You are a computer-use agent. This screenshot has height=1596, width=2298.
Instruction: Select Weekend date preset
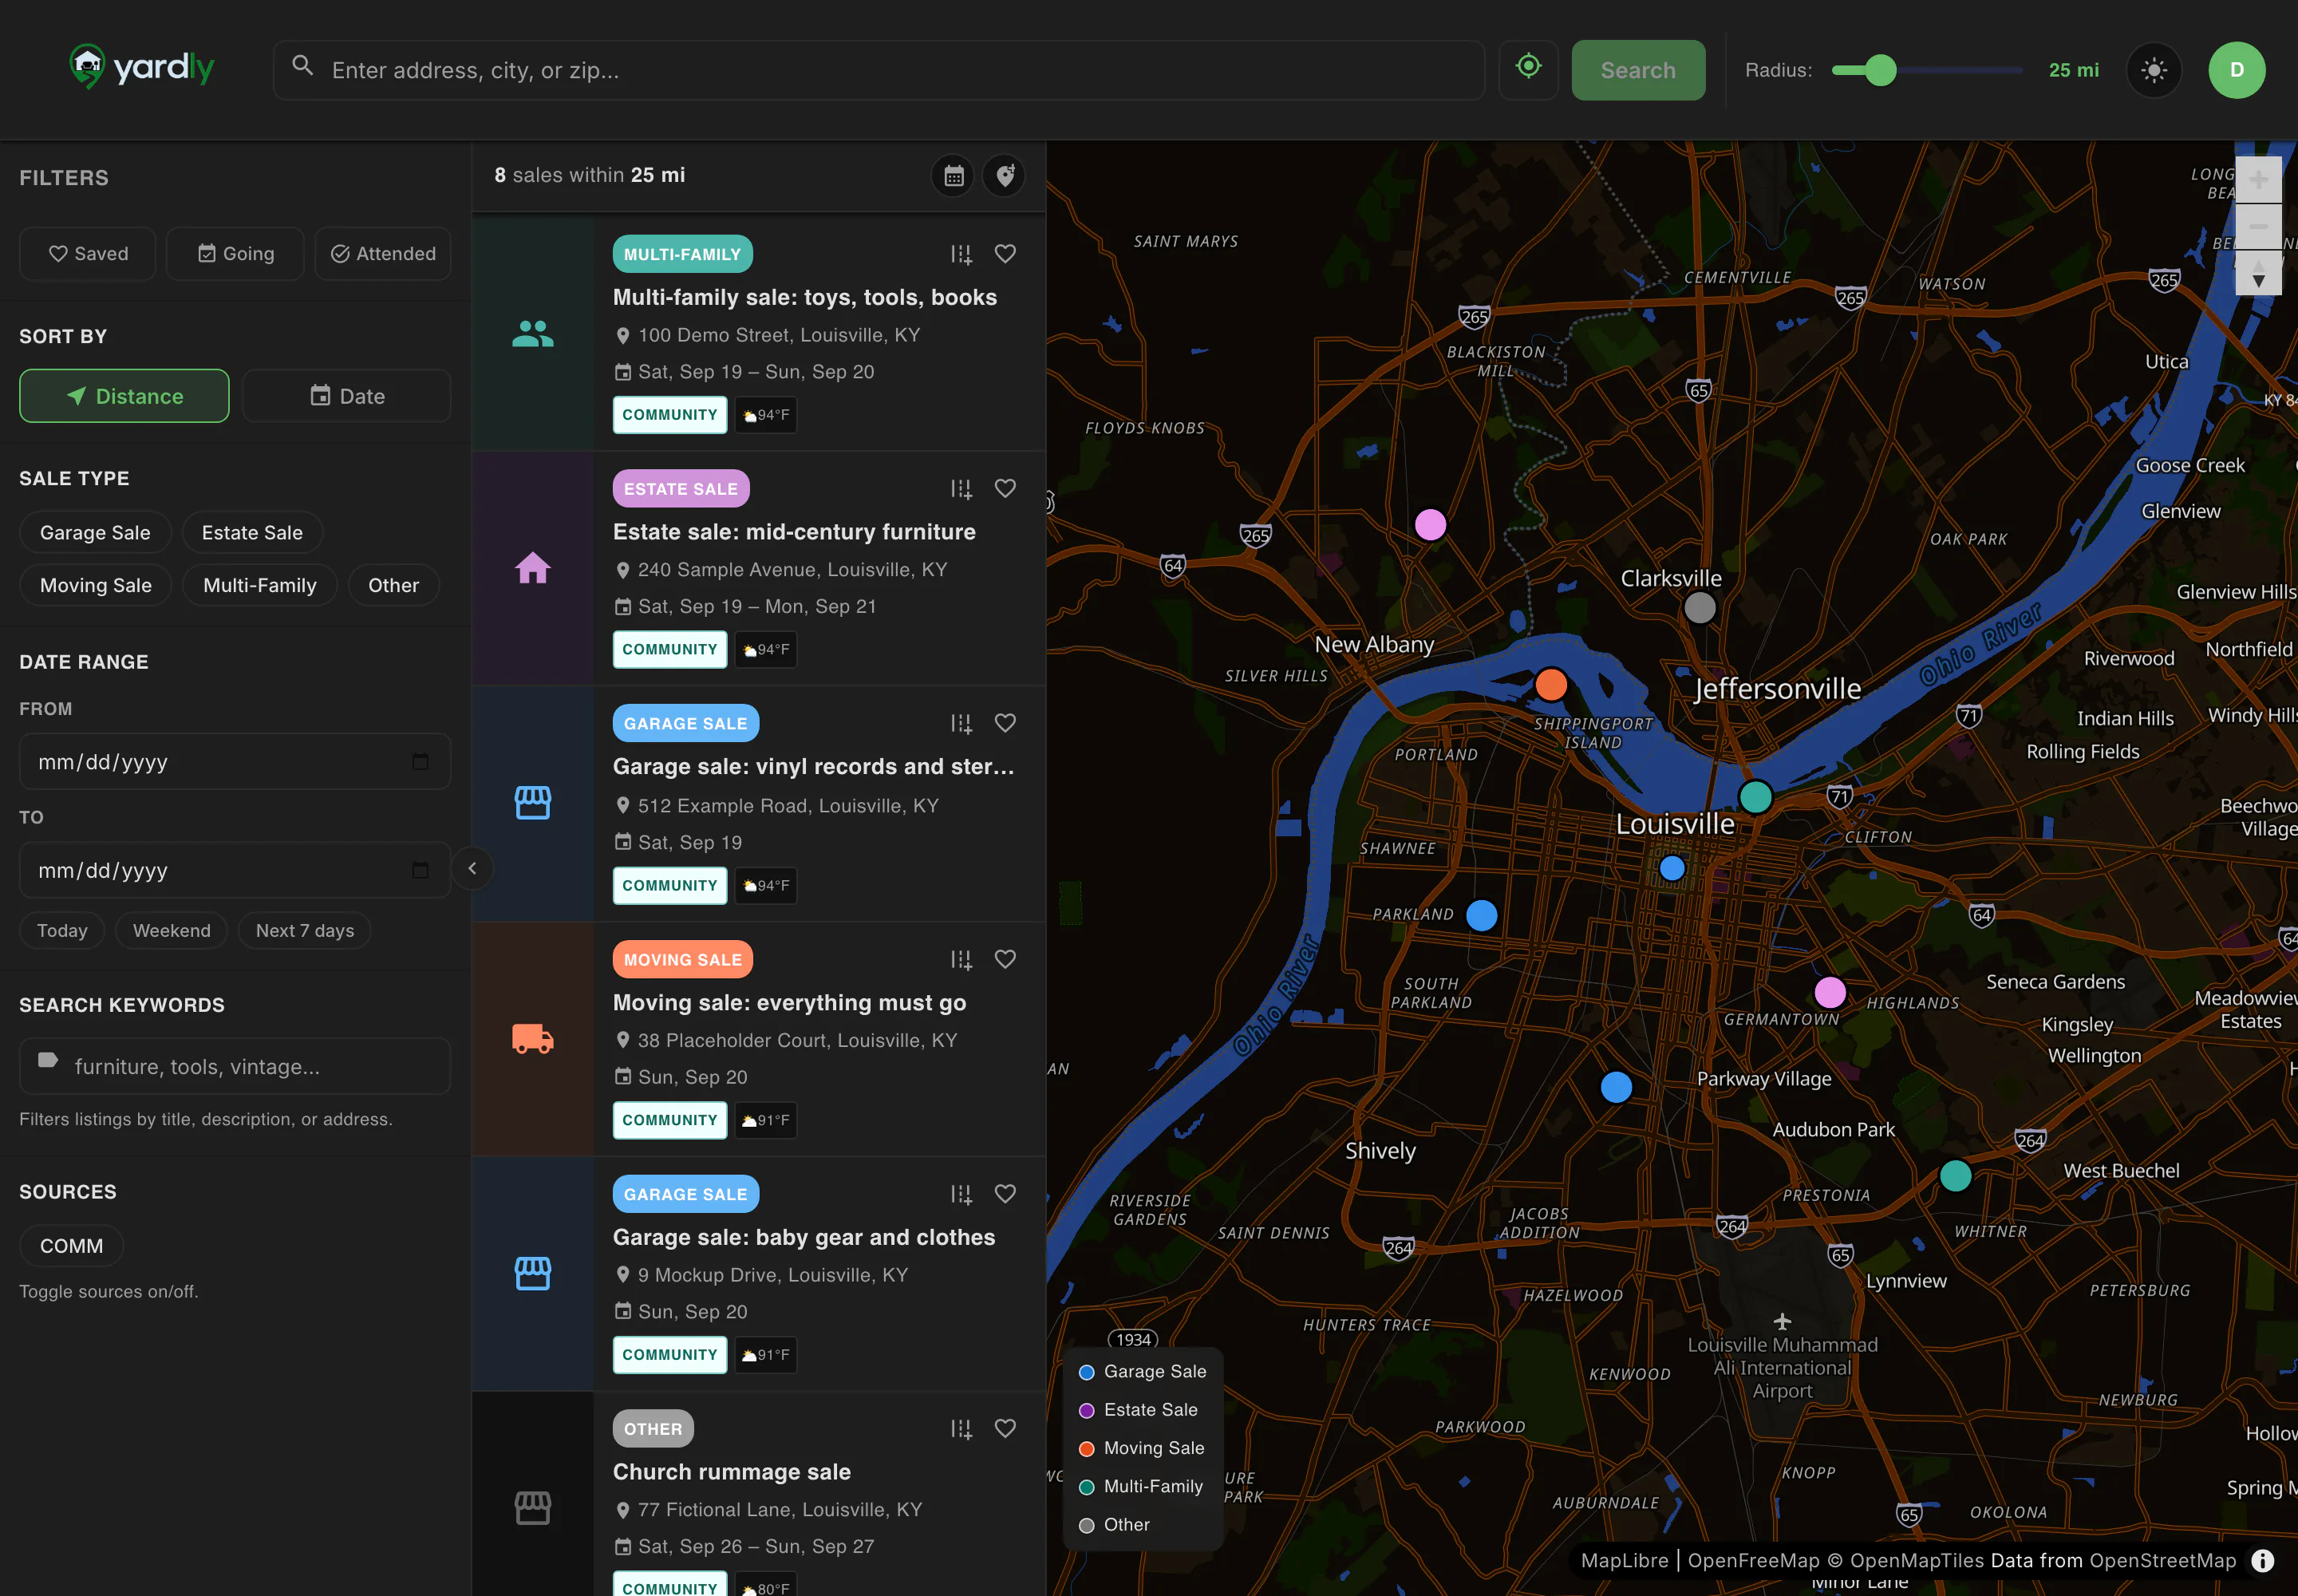[x=172, y=931]
